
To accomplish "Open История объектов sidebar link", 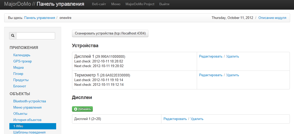I will [x=27, y=120].
